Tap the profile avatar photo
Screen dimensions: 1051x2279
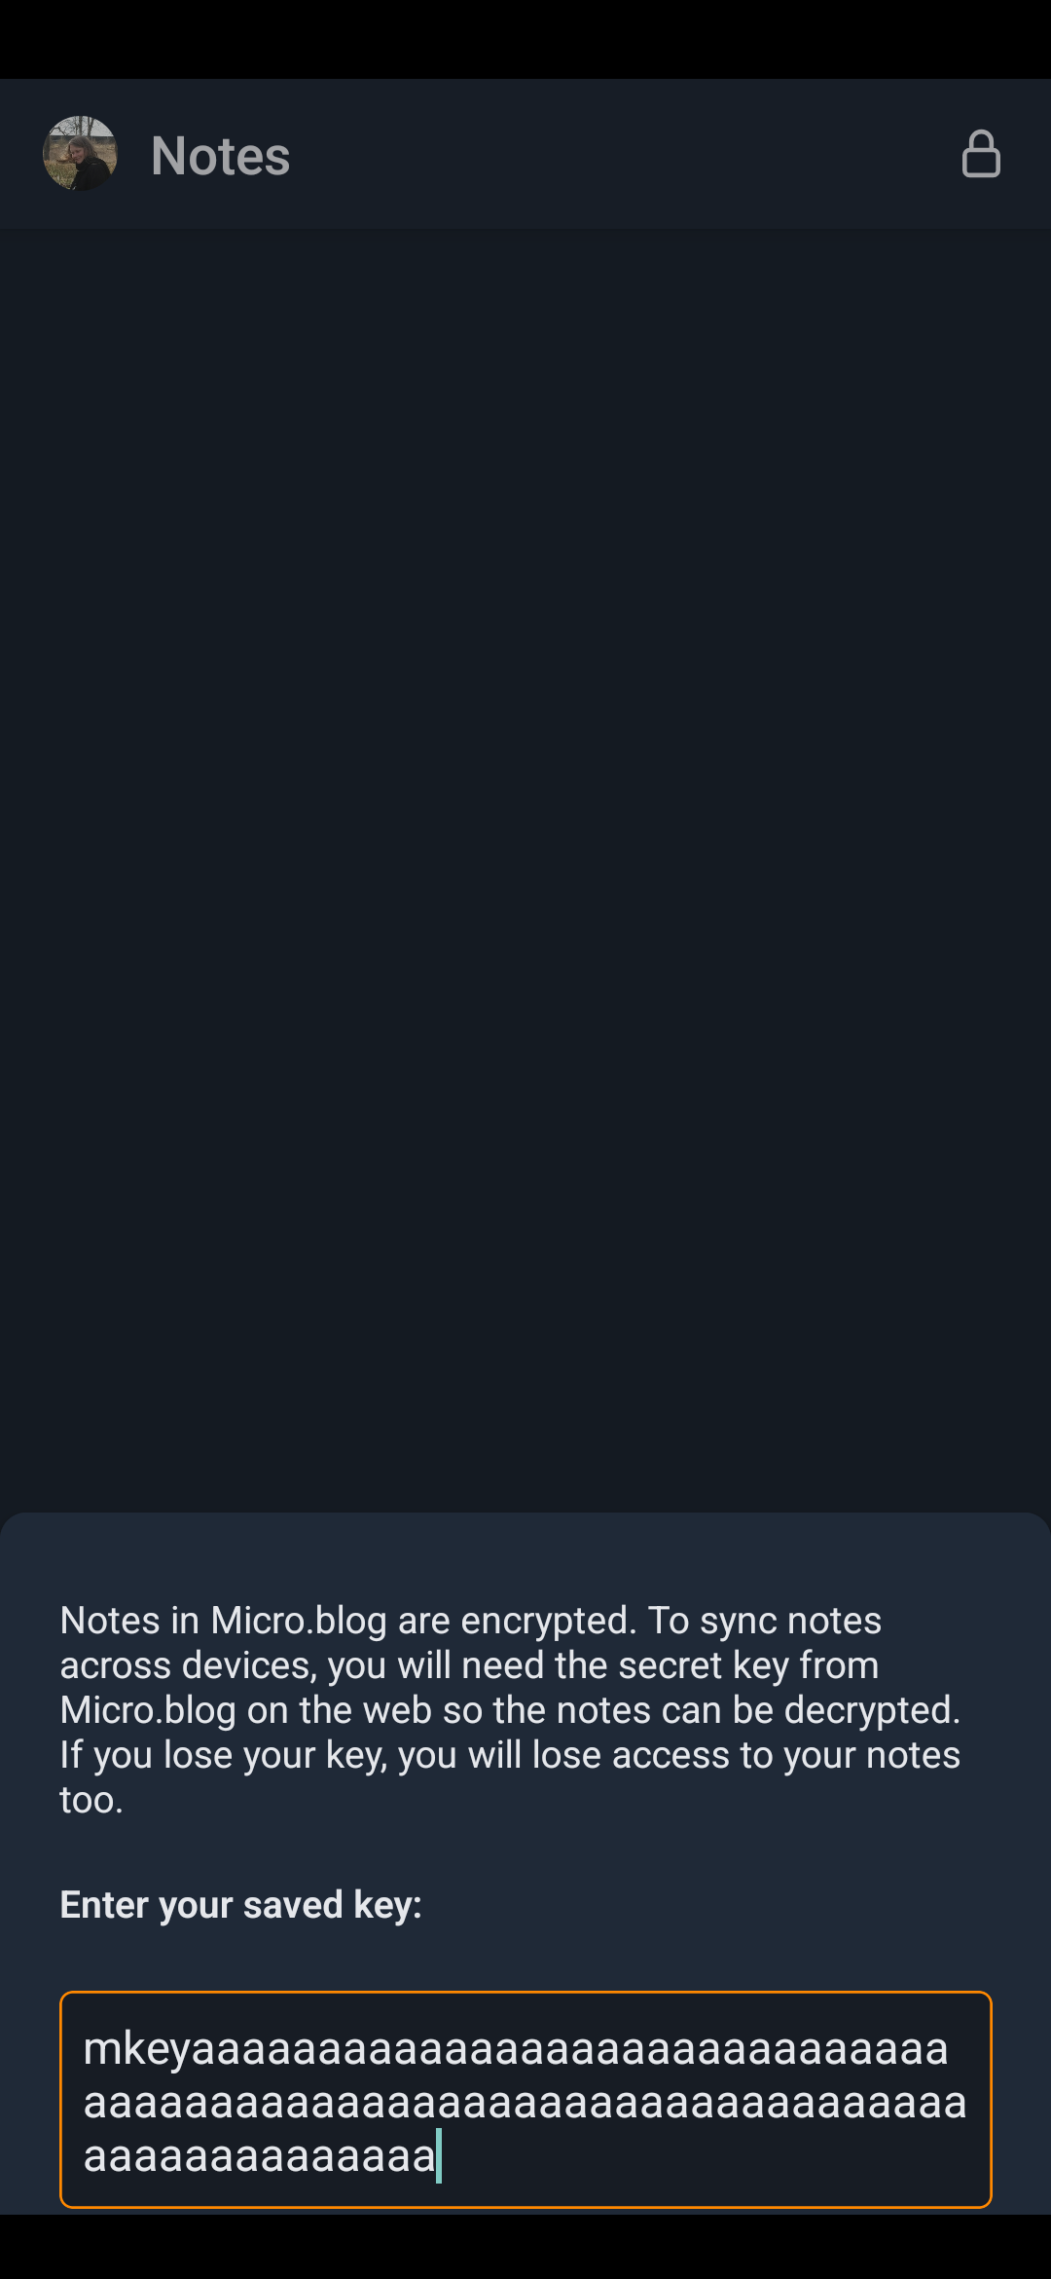pyautogui.click(x=80, y=154)
